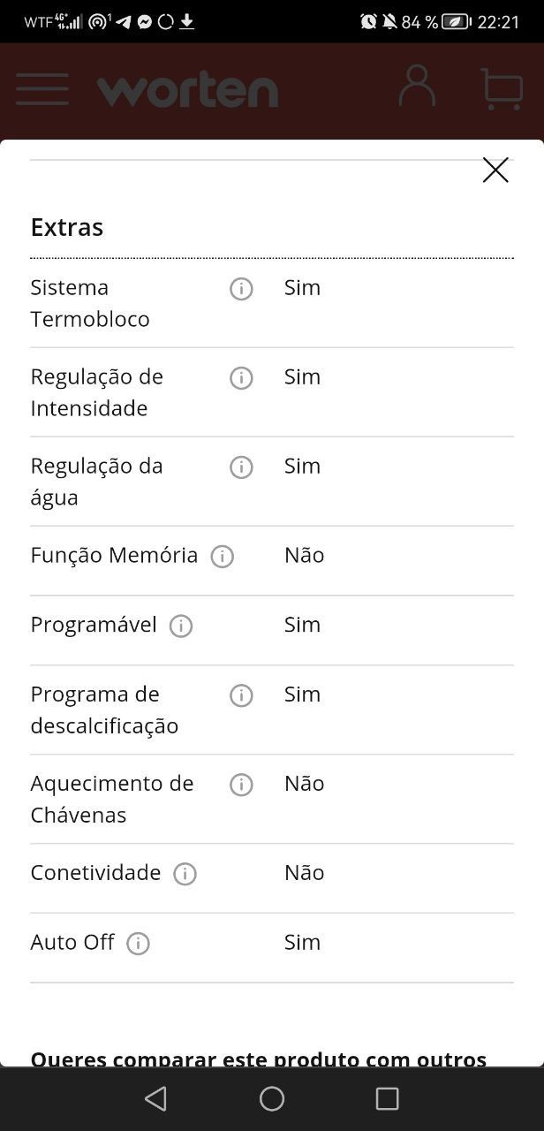Tap info icon beside Regulação de Intensidade
The image size is (544, 1131).
[241, 378]
